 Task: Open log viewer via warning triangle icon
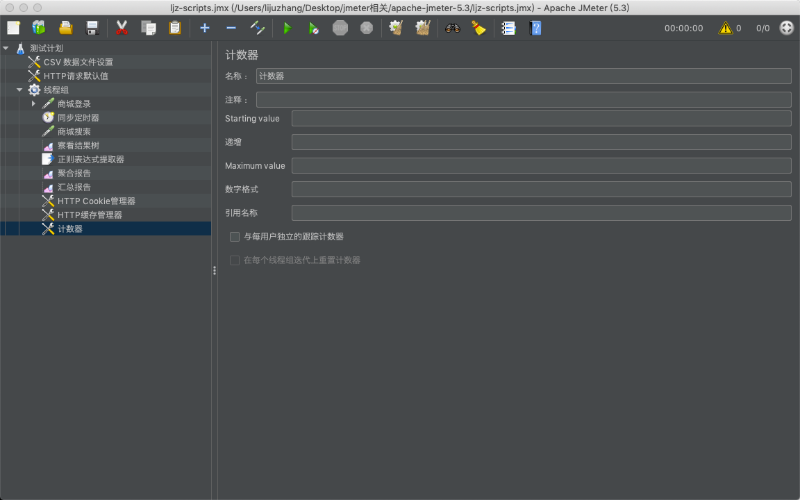point(725,28)
